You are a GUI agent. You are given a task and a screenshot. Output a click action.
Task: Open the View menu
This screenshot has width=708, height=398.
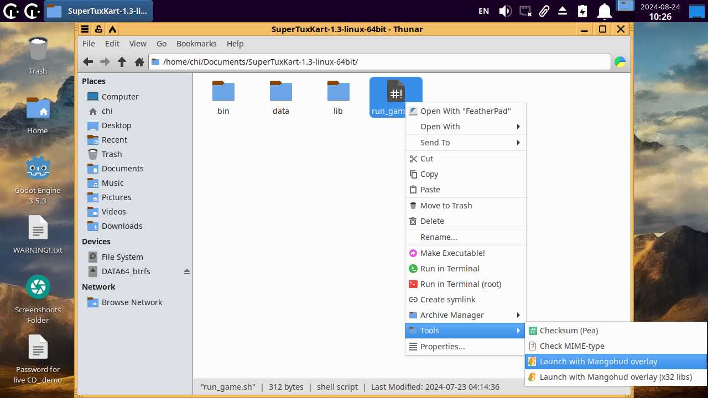[138, 44]
